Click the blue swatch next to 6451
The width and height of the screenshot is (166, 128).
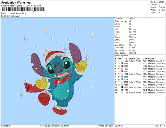(122, 77)
